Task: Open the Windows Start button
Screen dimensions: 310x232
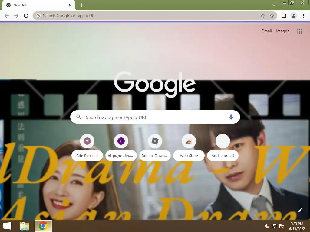Action: [x=7, y=226]
